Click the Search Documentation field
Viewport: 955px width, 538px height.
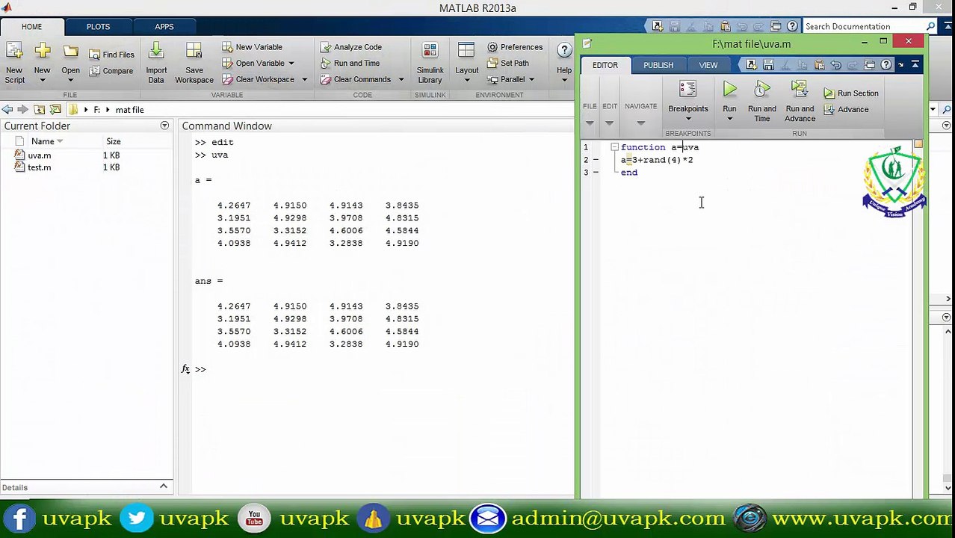[x=864, y=26]
